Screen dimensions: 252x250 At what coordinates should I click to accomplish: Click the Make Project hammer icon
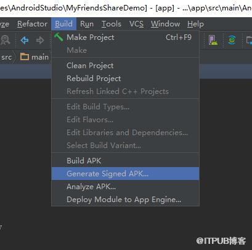pyautogui.click(x=59, y=37)
